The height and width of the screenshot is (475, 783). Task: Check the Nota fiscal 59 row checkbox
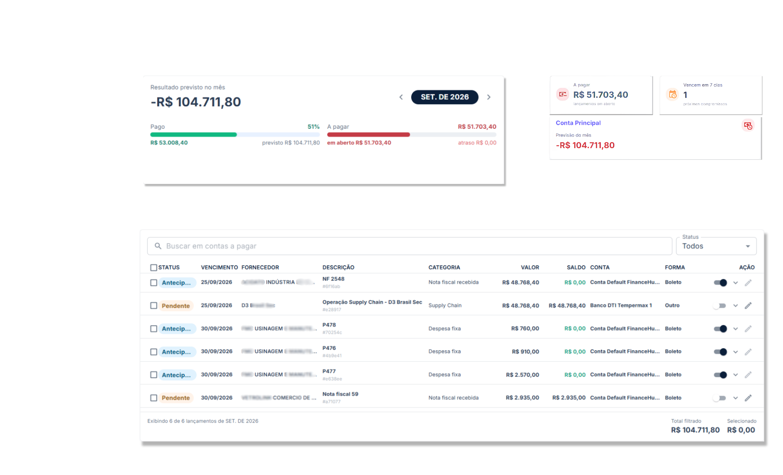[154, 398]
